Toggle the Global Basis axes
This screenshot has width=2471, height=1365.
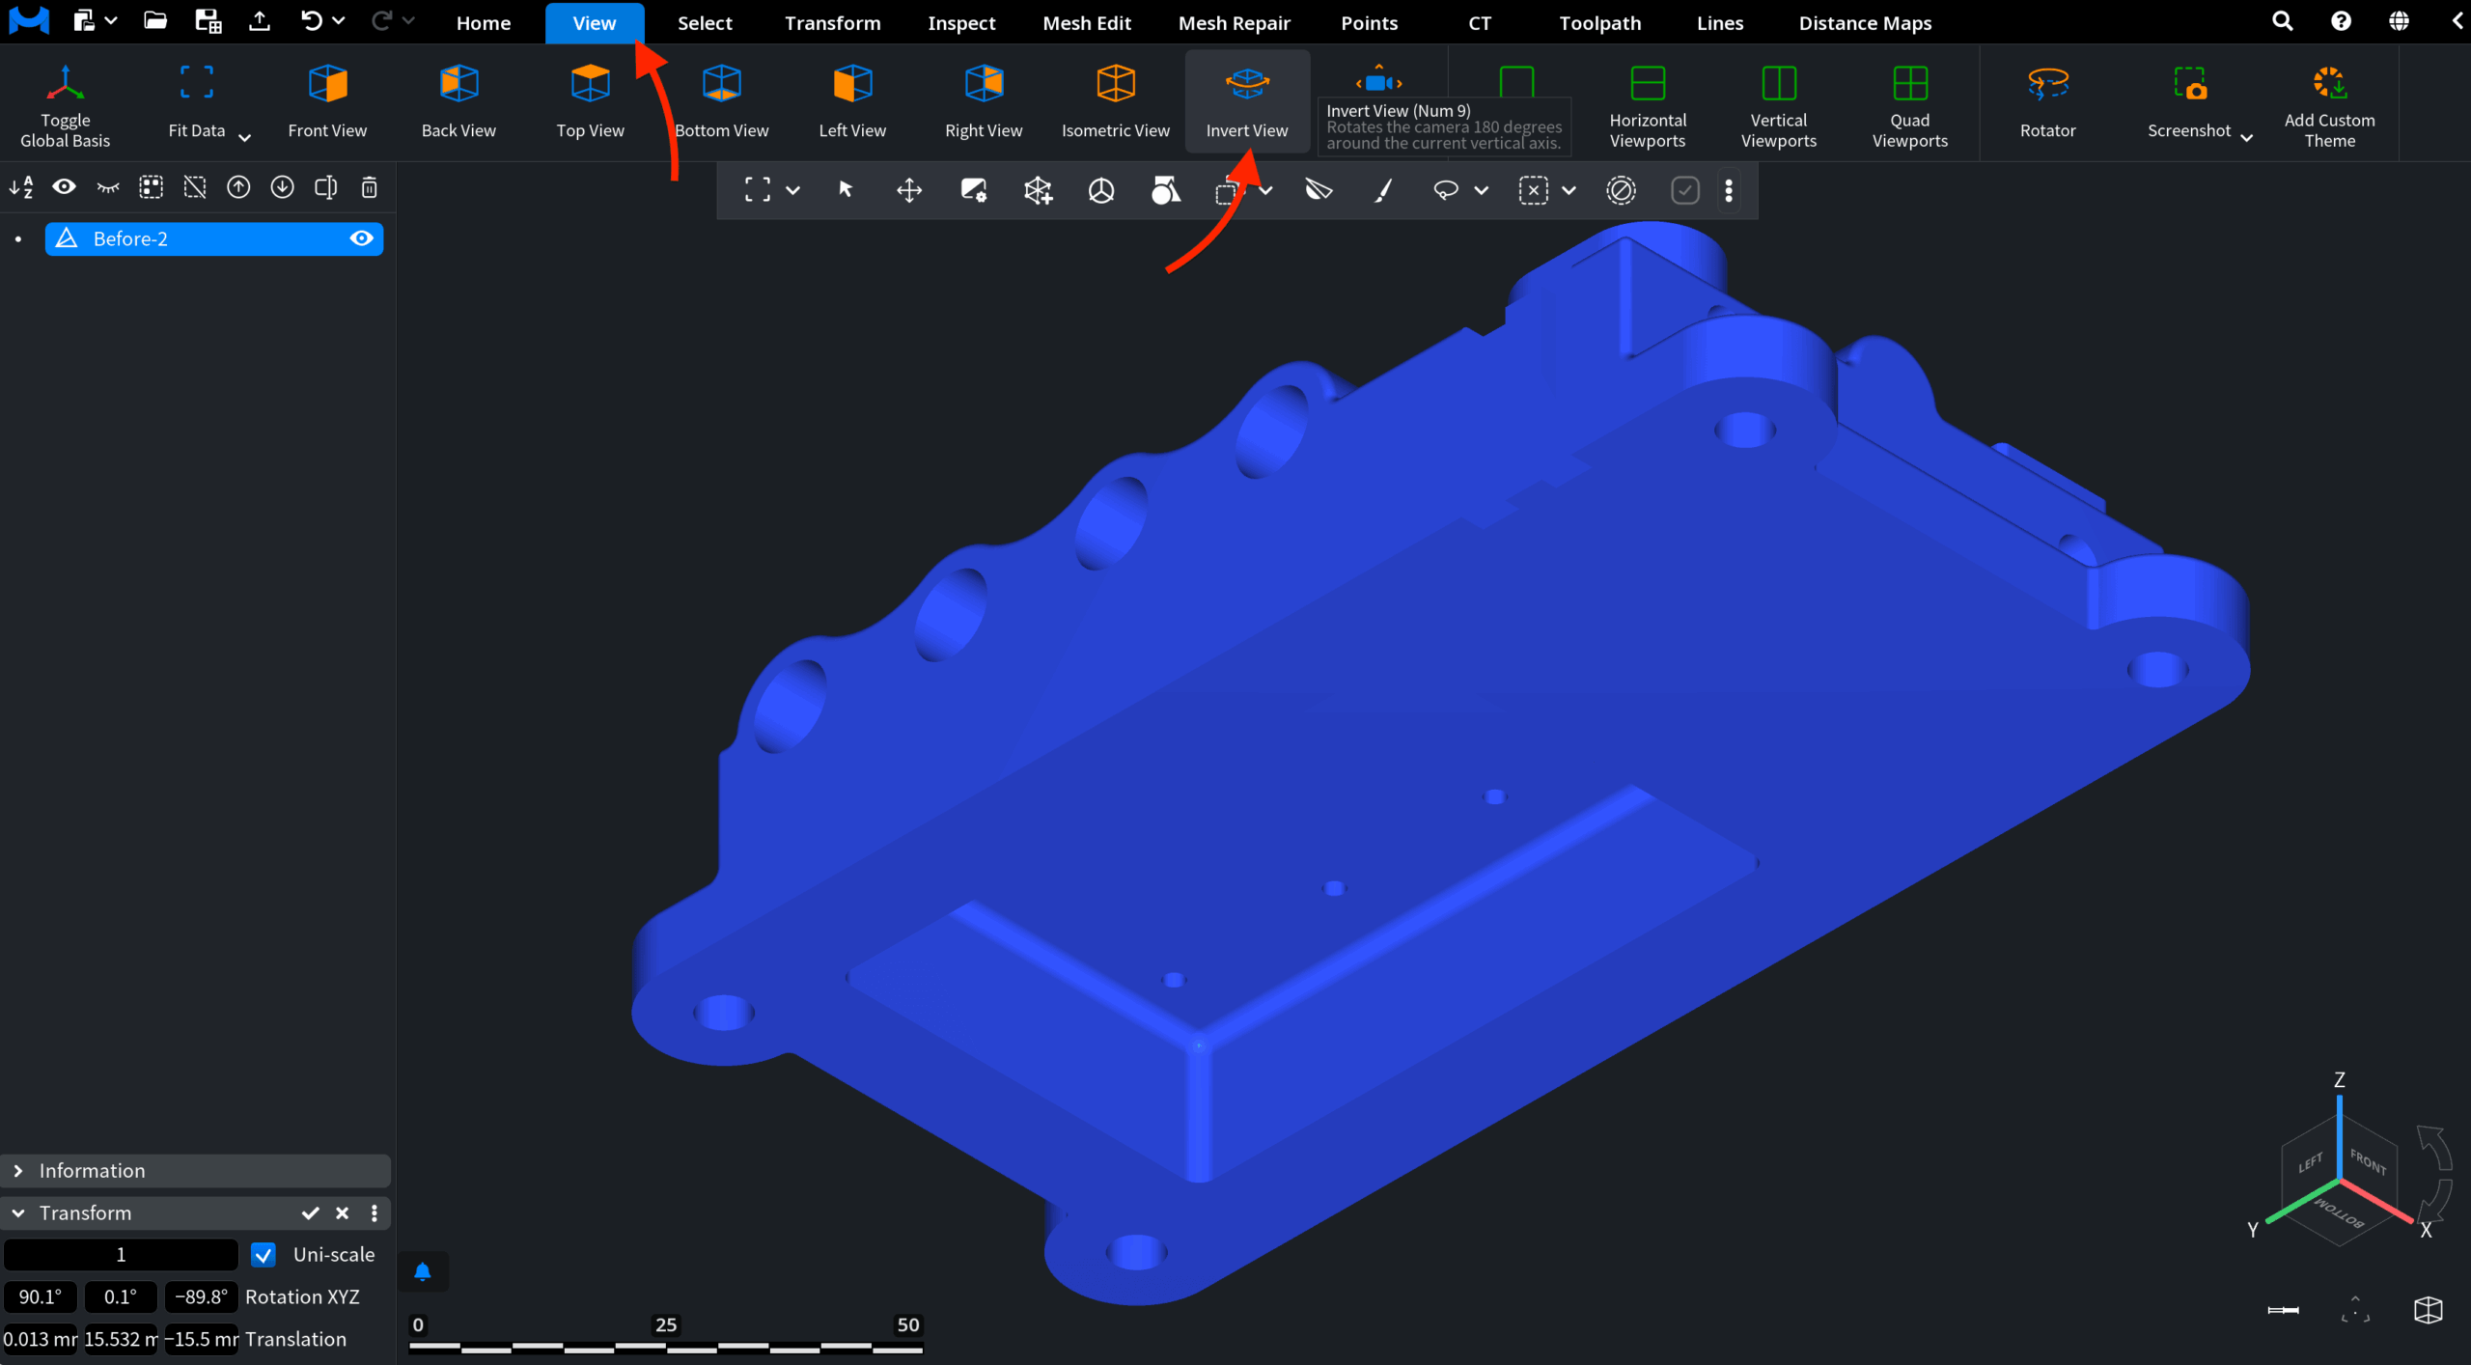click(x=65, y=104)
